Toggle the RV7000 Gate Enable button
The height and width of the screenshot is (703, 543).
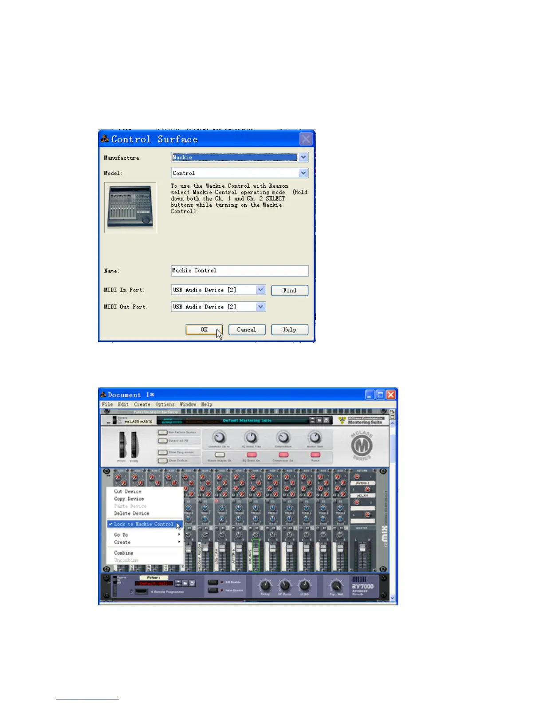coord(213,590)
